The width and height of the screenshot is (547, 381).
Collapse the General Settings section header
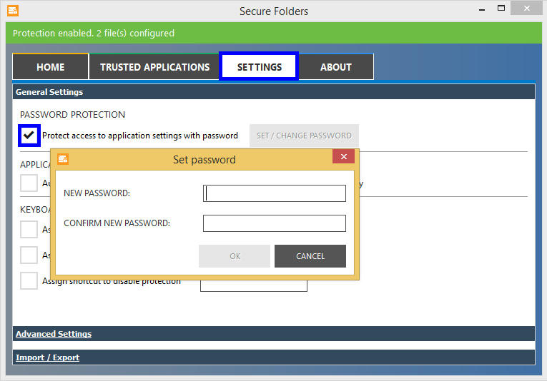pos(274,92)
